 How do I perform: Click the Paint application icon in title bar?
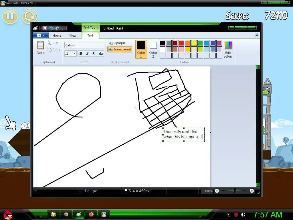tap(35, 28)
